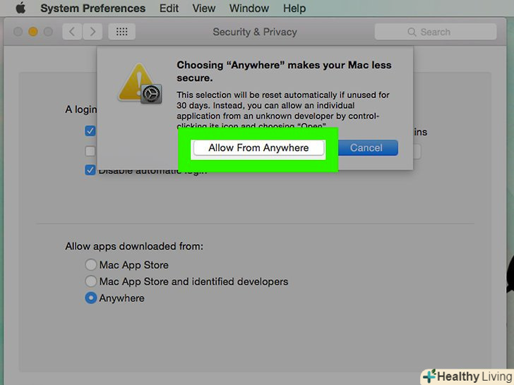Click the Cancel button
Image resolution: width=514 pixels, height=385 pixels.
coord(366,148)
